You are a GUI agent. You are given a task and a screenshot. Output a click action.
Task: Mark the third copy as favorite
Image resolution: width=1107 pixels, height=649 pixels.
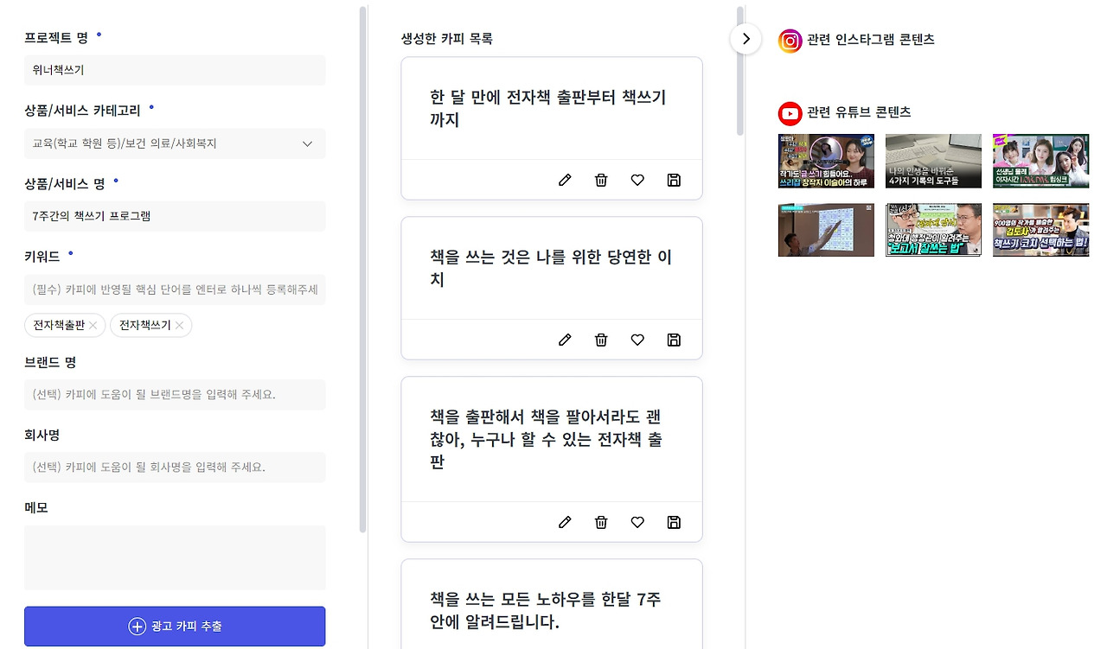(637, 522)
